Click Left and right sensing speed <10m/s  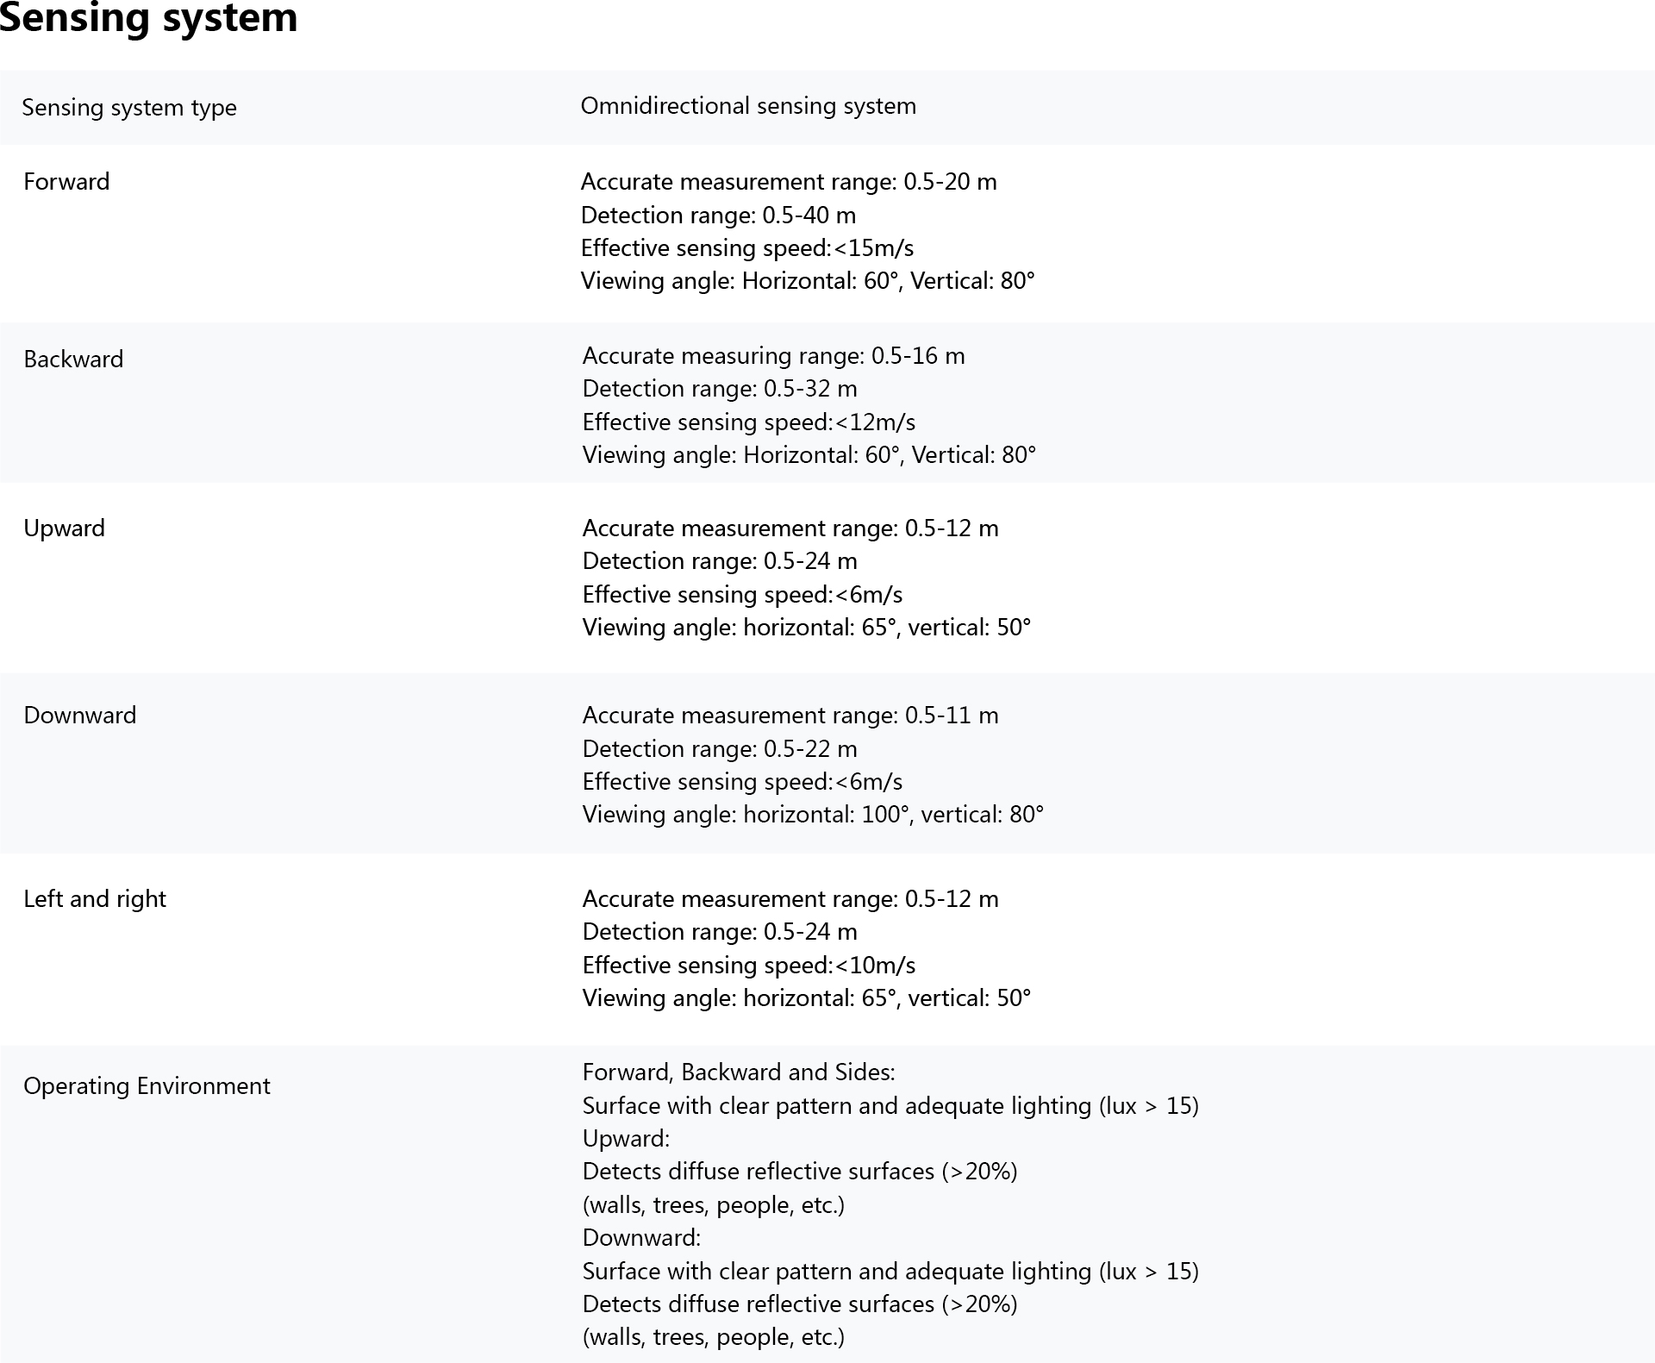[x=748, y=966]
